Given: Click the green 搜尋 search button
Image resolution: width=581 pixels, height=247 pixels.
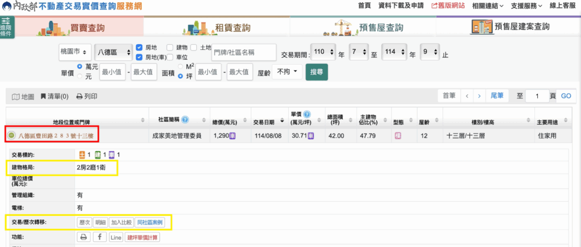Looking at the screenshot, I should (x=317, y=72).
